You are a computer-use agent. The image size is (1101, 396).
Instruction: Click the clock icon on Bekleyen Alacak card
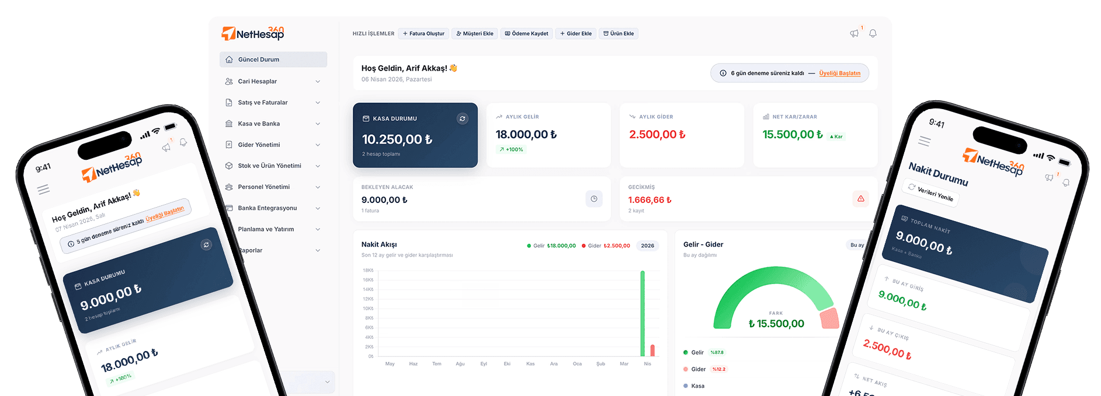594,199
